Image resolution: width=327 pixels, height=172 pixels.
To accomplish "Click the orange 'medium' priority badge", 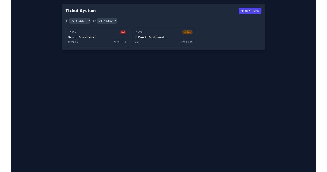I will [187, 32].
